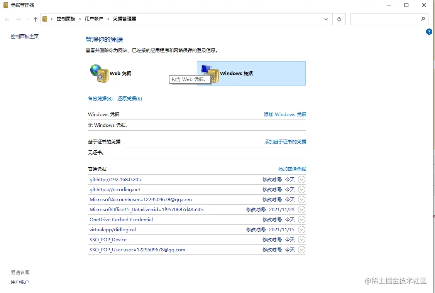Expand the SSO_POP_Device credential chevron
The width and height of the screenshot is (435, 293).
(x=301, y=239)
